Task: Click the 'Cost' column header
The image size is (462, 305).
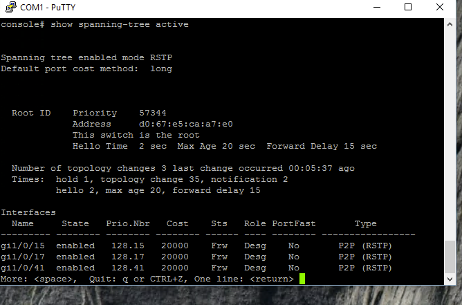Action: click(x=177, y=223)
